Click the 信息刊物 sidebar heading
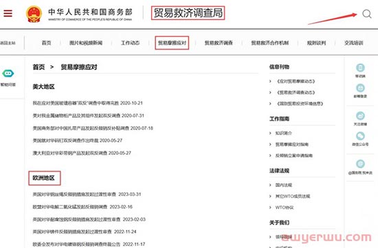 [x=279, y=67]
